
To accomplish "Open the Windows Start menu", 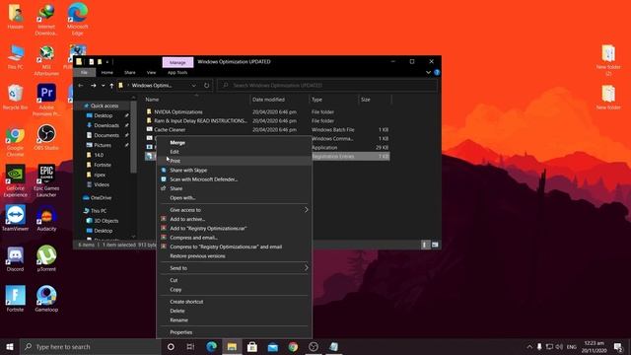I will point(10,346).
